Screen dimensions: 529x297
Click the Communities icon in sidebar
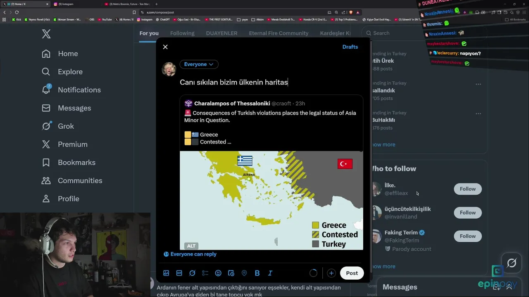point(46,181)
